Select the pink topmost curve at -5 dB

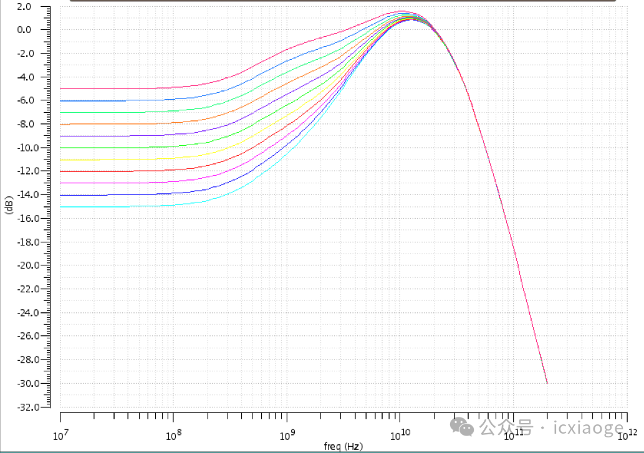click(125, 88)
